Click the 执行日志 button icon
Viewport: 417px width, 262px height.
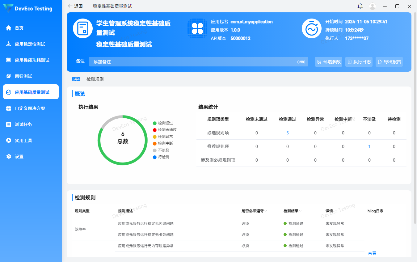[350, 62]
